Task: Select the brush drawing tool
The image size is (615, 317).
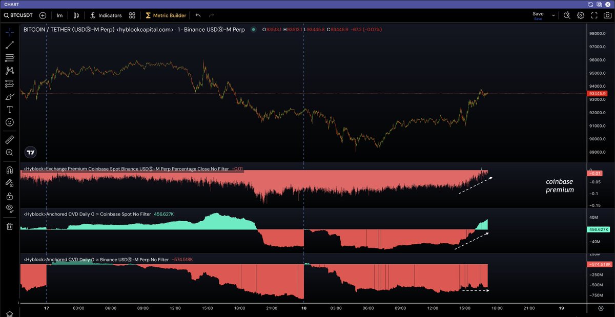Action: click(10, 96)
